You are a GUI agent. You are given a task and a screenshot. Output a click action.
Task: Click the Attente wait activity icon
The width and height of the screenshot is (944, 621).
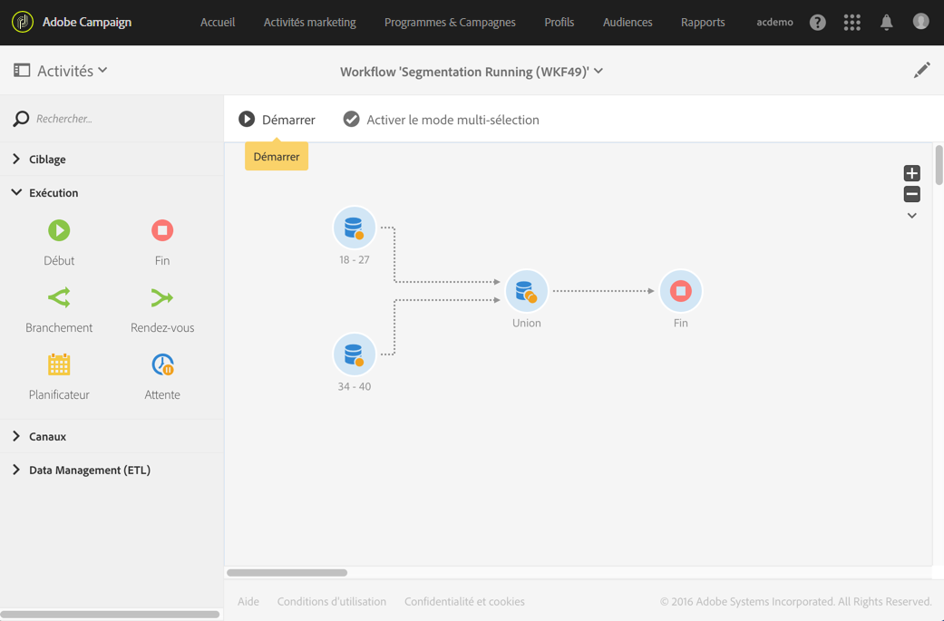162,365
